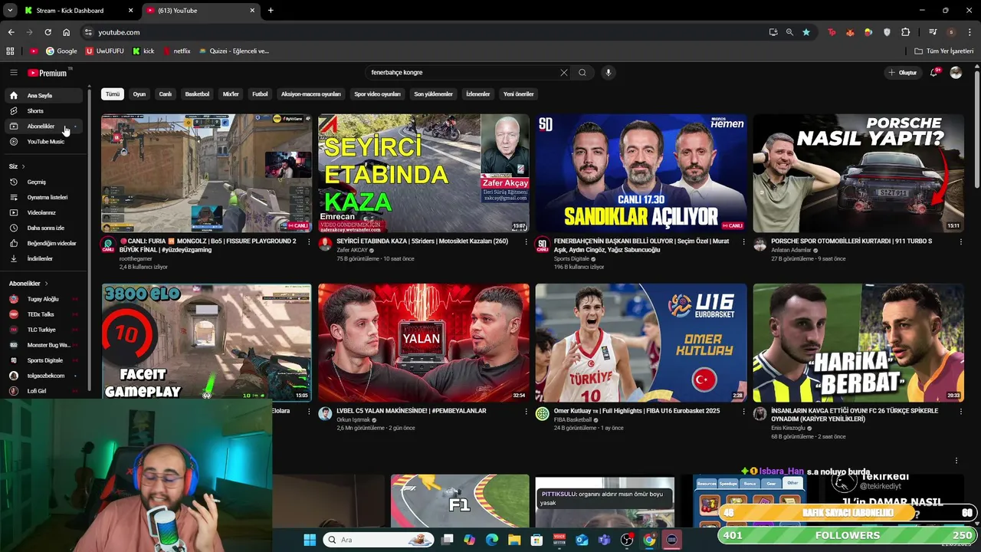
Task: Open the YouTube hamburger guide menu
Action: point(13,73)
